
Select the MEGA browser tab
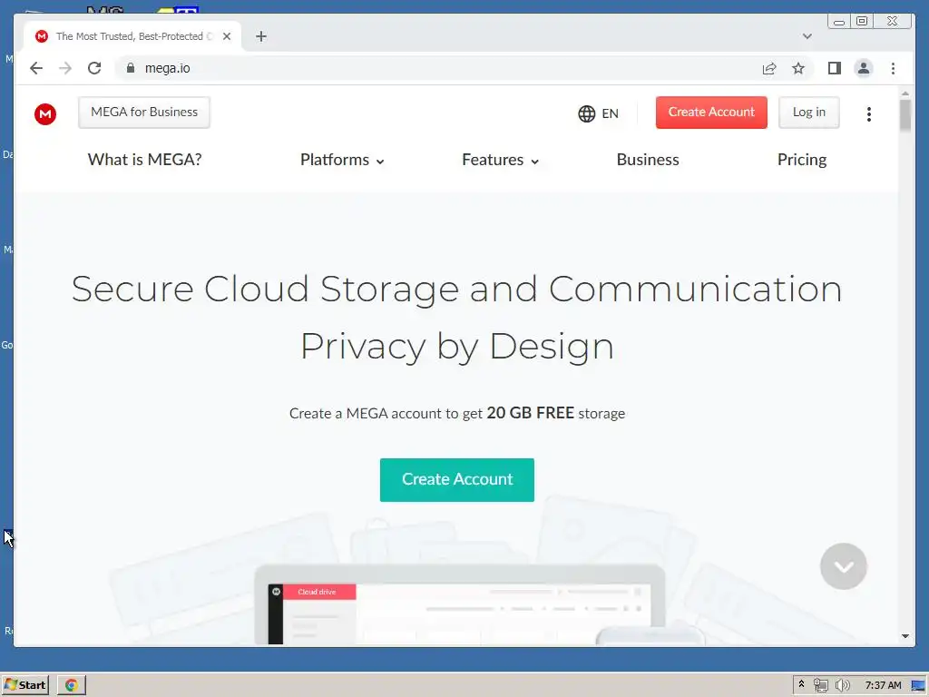132,36
